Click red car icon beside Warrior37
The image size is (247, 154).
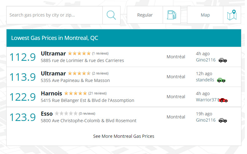223,100
